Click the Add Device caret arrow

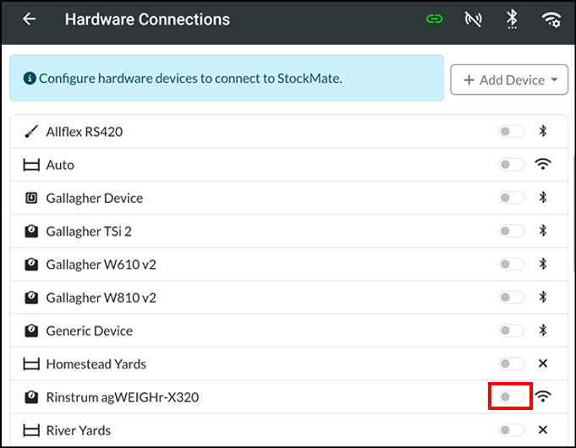(554, 79)
